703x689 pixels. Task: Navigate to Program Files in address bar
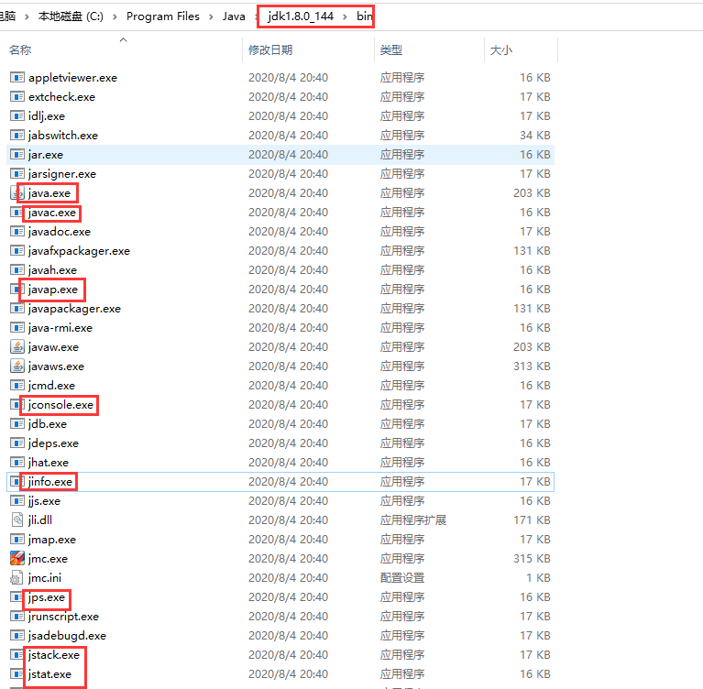[x=163, y=16]
